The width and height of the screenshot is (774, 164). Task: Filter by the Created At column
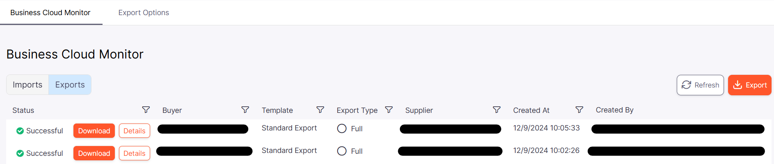point(579,110)
